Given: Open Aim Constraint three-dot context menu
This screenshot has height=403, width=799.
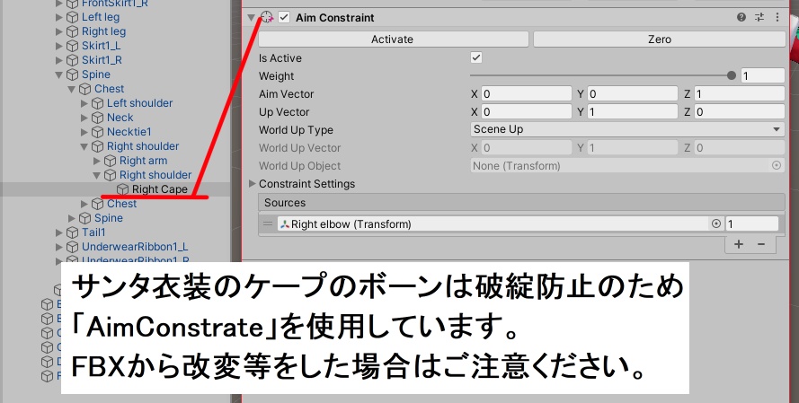Looking at the screenshot, I should coord(777,17).
